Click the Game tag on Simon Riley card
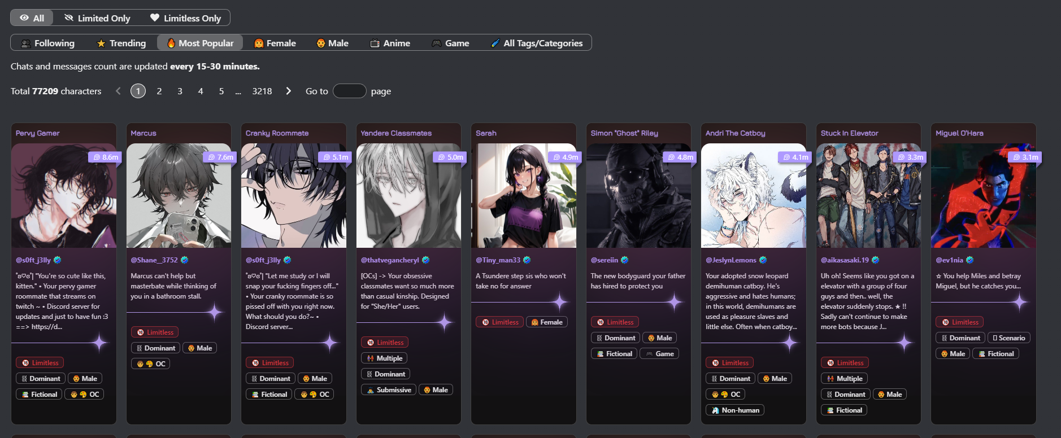This screenshot has width=1061, height=438. click(660, 354)
